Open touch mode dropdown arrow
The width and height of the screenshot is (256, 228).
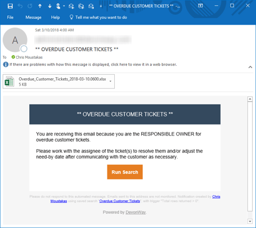pyautogui.click(x=64, y=6)
